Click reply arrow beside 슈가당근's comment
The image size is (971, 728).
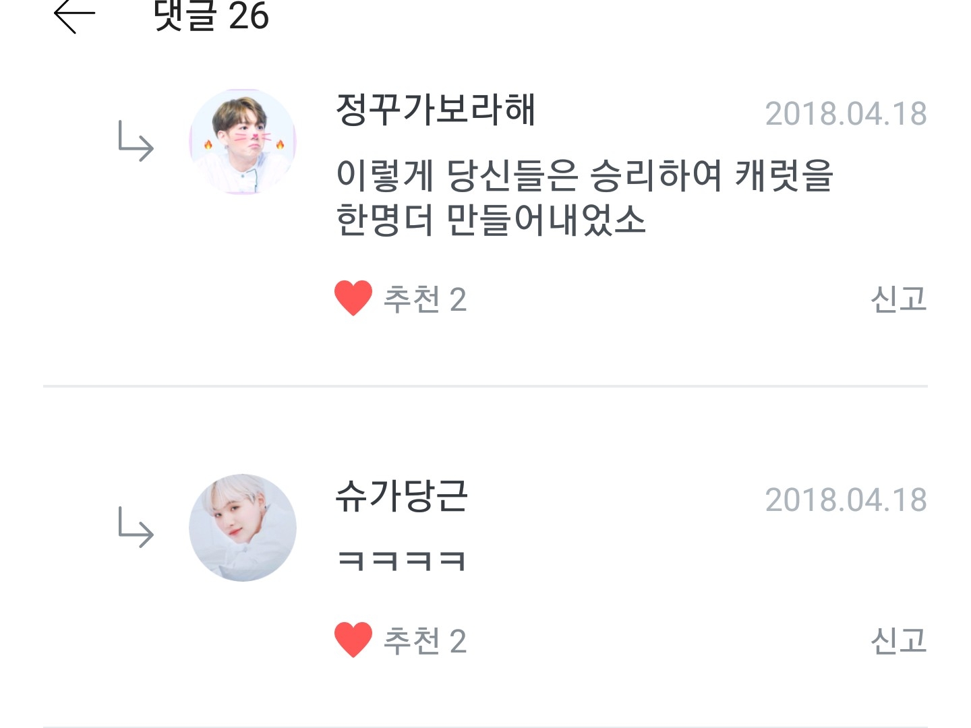tap(136, 527)
